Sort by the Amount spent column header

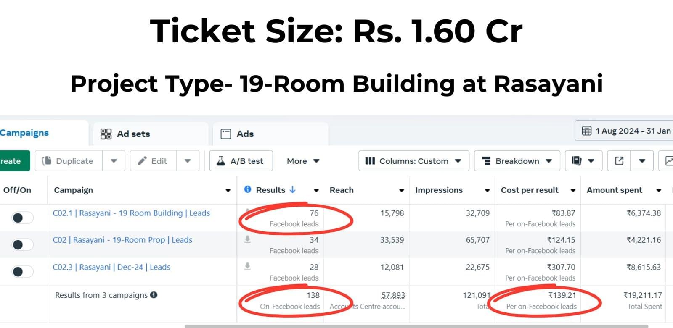614,190
